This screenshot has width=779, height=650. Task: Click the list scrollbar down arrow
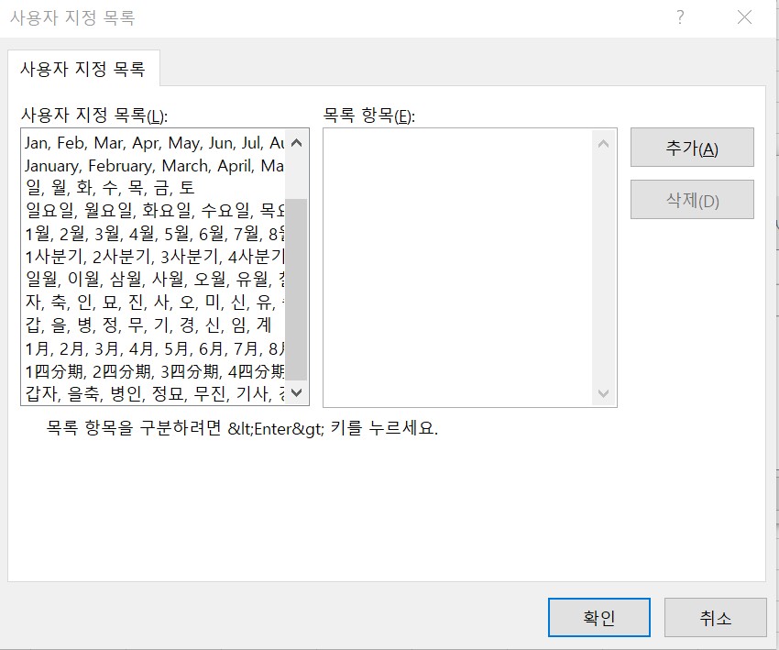pos(296,394)
